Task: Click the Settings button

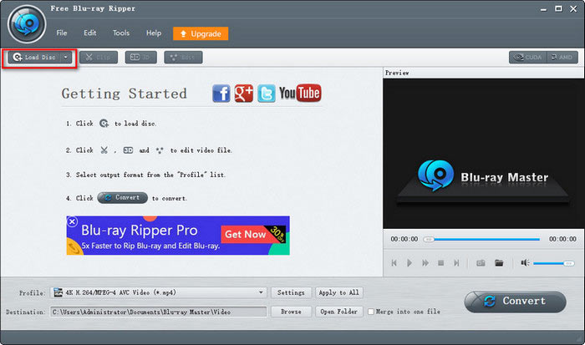Action: point(291,292)
